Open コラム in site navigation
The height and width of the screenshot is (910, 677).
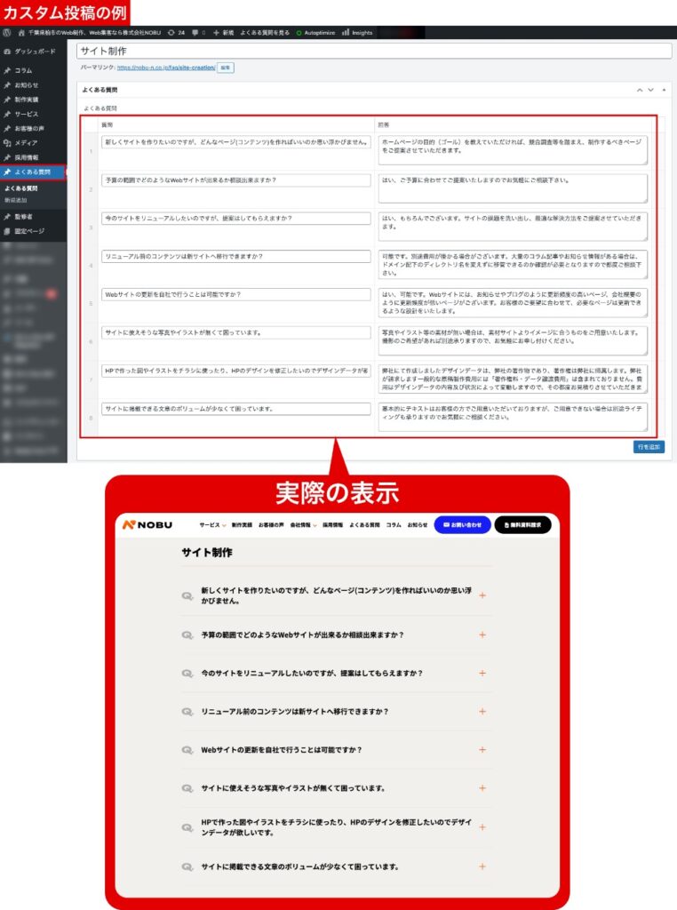pos(394,524)
